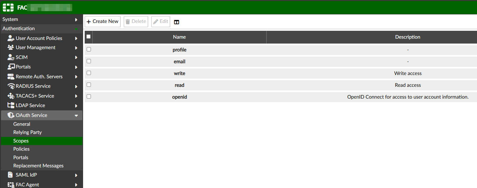Sort table by Name column header
This screenshot has width=477, height=188.
tap(179, 37)
